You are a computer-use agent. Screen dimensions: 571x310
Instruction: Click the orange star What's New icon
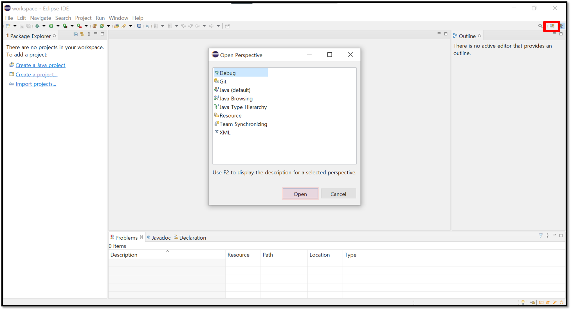[x=561, y=302]
